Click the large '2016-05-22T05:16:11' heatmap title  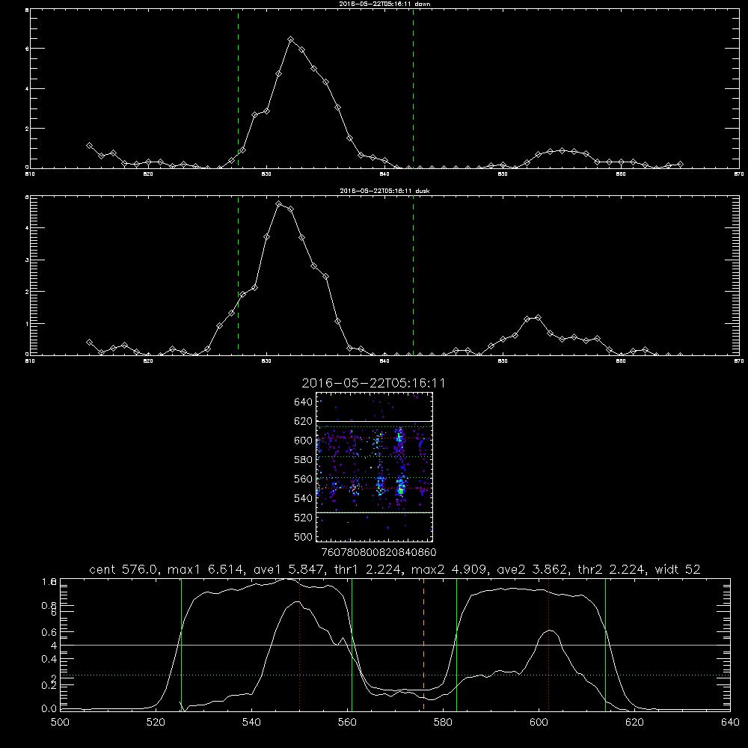373,383
